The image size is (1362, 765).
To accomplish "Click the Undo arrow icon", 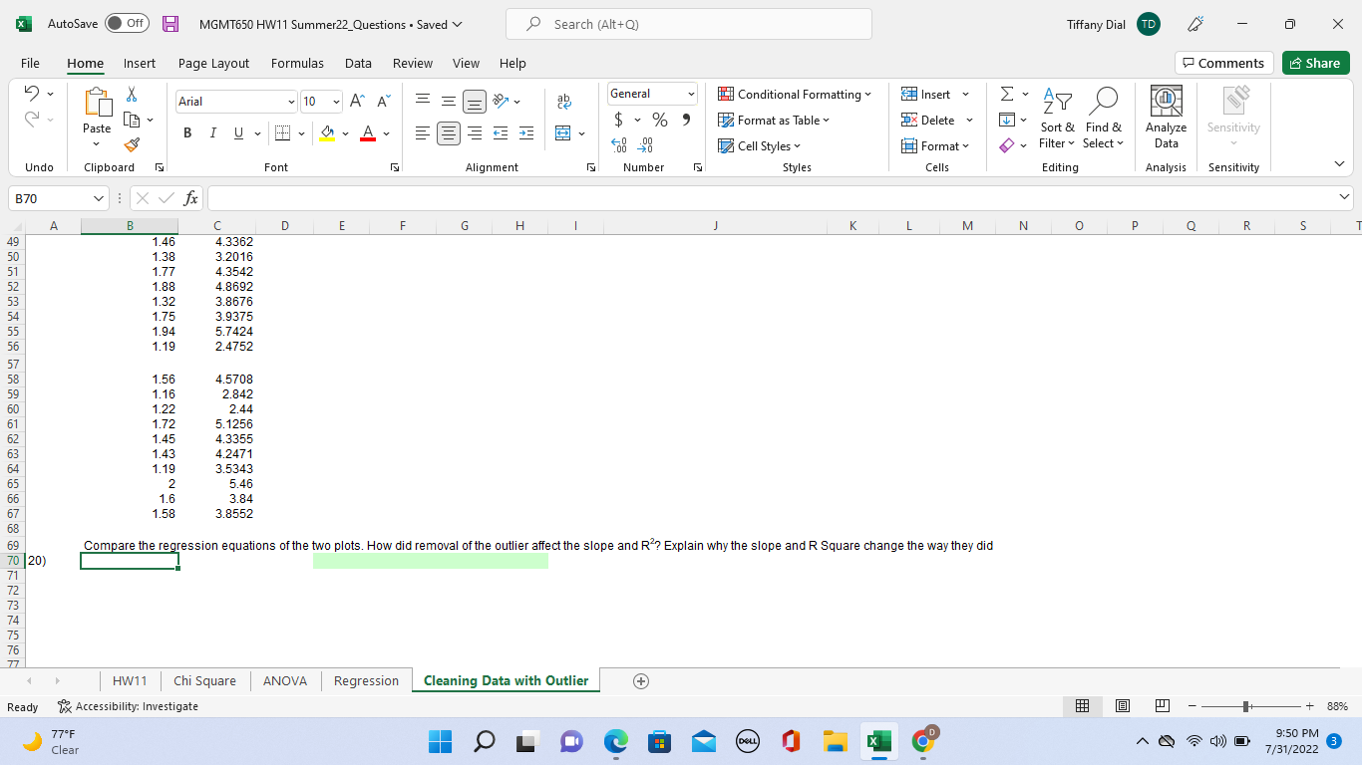I will coord(31,95).
